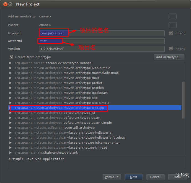This screenshot has width=191, height=183.
Task: Expand the shale-archetype-blank node
Action: [11, 153]
